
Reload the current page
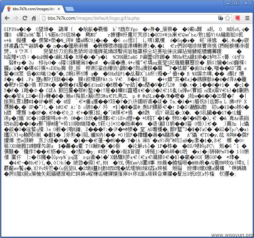pos(25,18)
